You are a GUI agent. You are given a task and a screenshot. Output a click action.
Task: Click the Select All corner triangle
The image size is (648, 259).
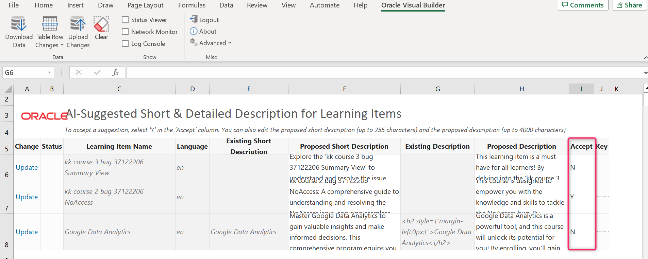pyautogui.click(x=9, y=89)
